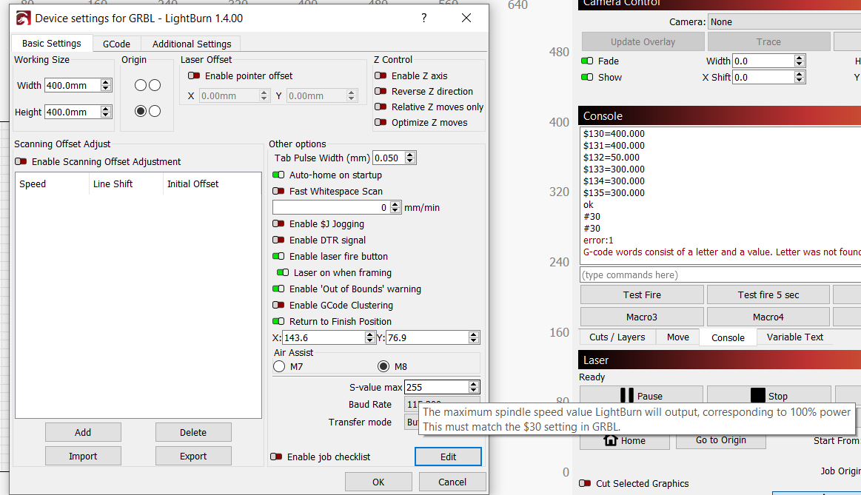Screen dimensions: 861x495
Task: Click the Pause button in Laser panel
Action: tap(641, 396)
